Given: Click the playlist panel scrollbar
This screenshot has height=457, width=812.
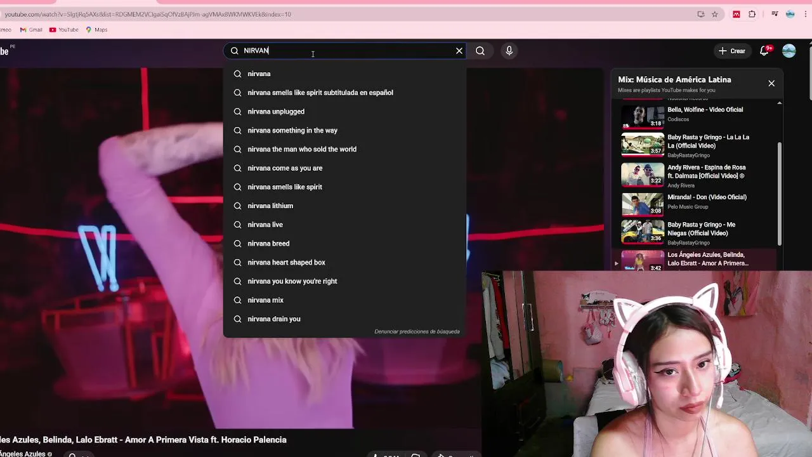Looking at the screenshot, I should tap(780, 194).
